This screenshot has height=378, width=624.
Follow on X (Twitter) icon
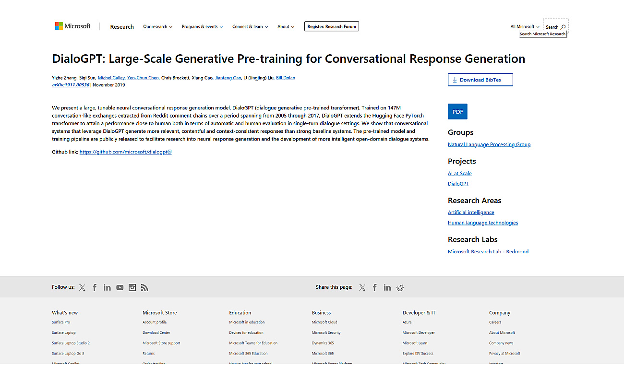coord(83,287)
